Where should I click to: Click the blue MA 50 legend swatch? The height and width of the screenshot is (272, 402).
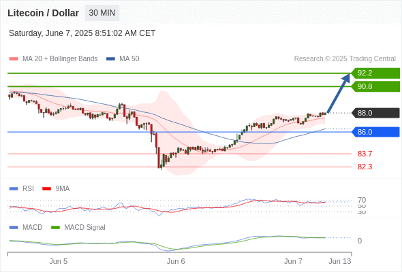click(110, 59)
